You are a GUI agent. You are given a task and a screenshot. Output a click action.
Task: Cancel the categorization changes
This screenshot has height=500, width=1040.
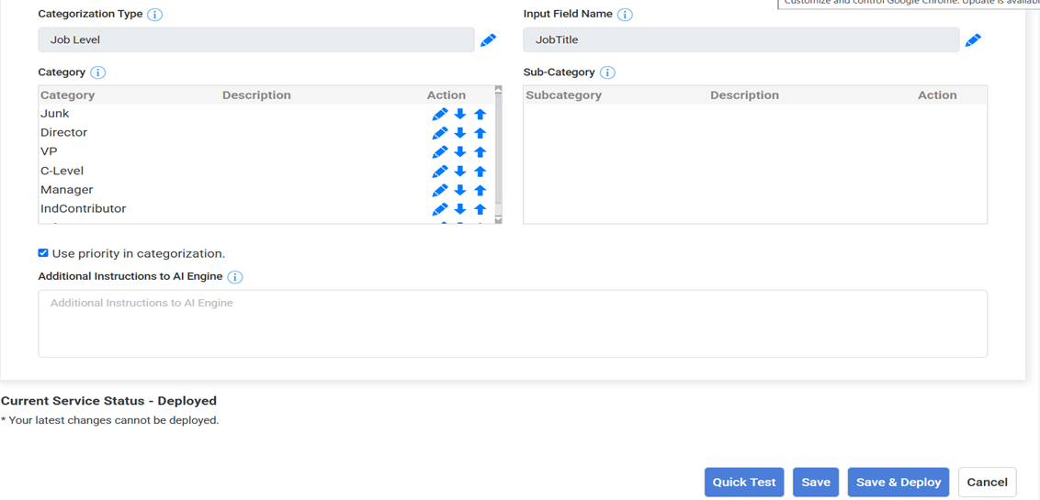(x=987, y=482)
